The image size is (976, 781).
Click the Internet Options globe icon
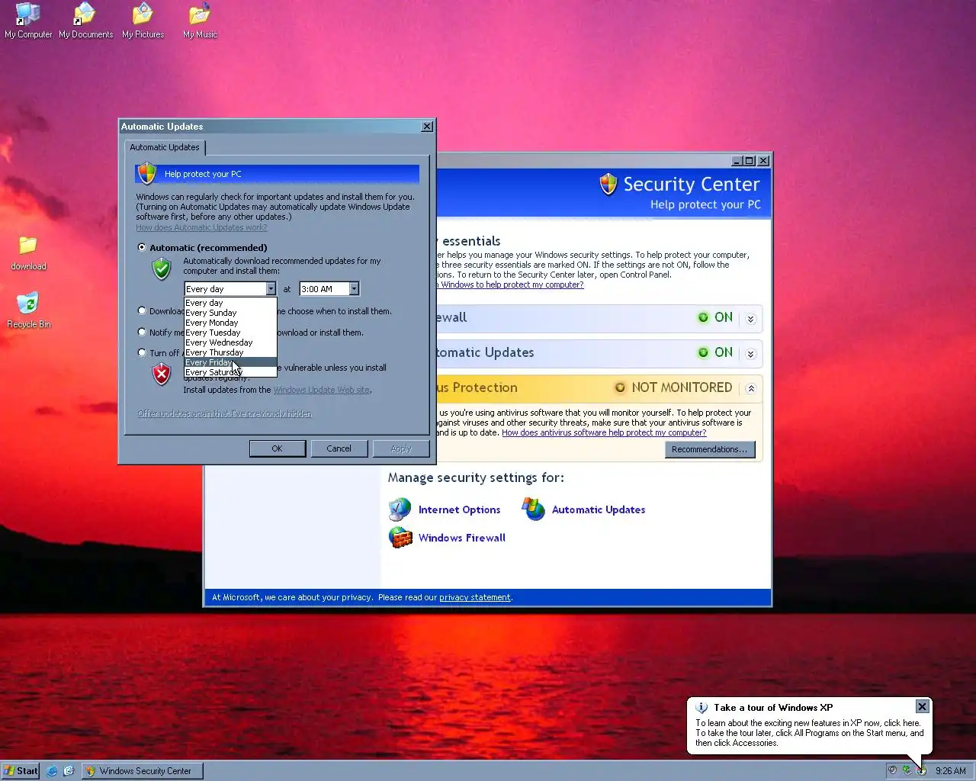click(x=400, y=509)
